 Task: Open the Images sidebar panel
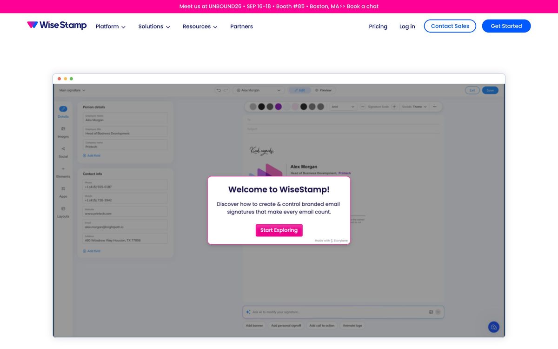point(63,132)
